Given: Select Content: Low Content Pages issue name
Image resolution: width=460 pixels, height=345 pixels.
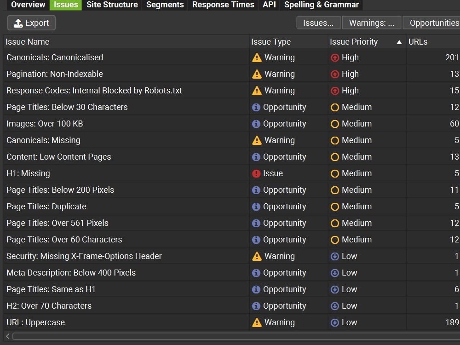Looking at the screenshot, I should pyautogui.click(x=59, y=157).
